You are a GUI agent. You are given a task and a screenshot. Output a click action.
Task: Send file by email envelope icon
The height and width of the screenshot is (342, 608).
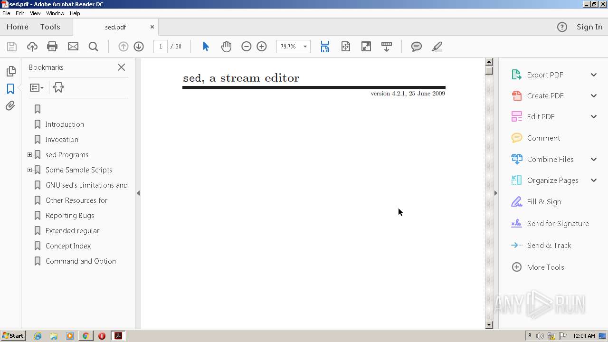click(73, 47)
